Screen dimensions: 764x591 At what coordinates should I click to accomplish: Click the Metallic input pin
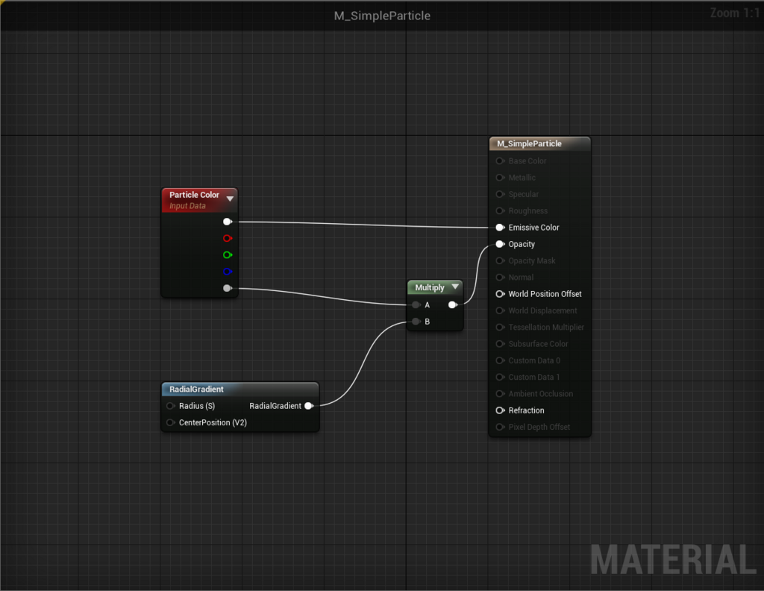click(500, 178)
